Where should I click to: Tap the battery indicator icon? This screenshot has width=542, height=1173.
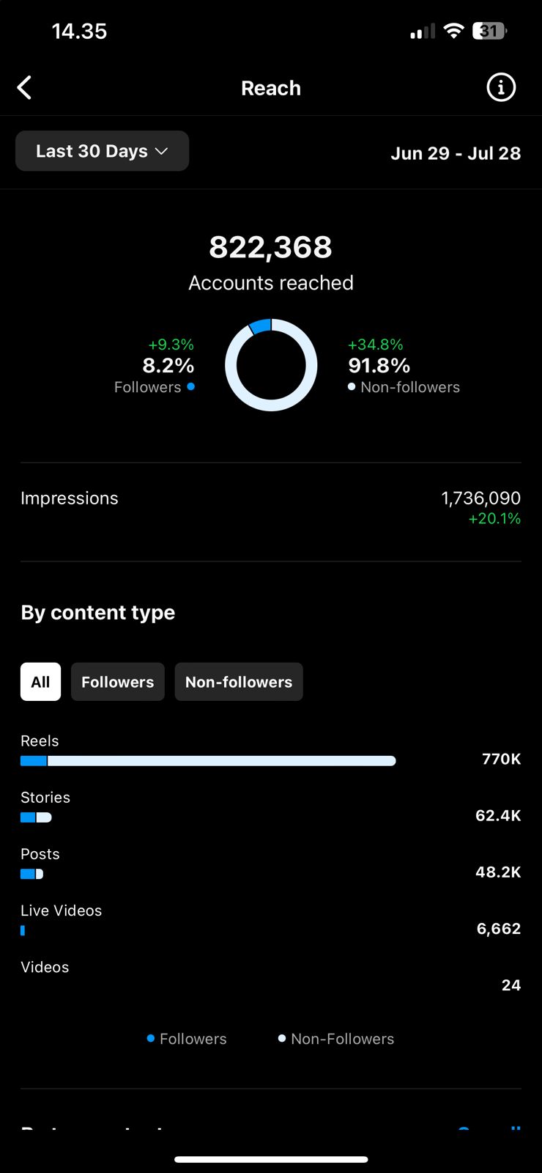pyautogui.click(x=489, y=31)
